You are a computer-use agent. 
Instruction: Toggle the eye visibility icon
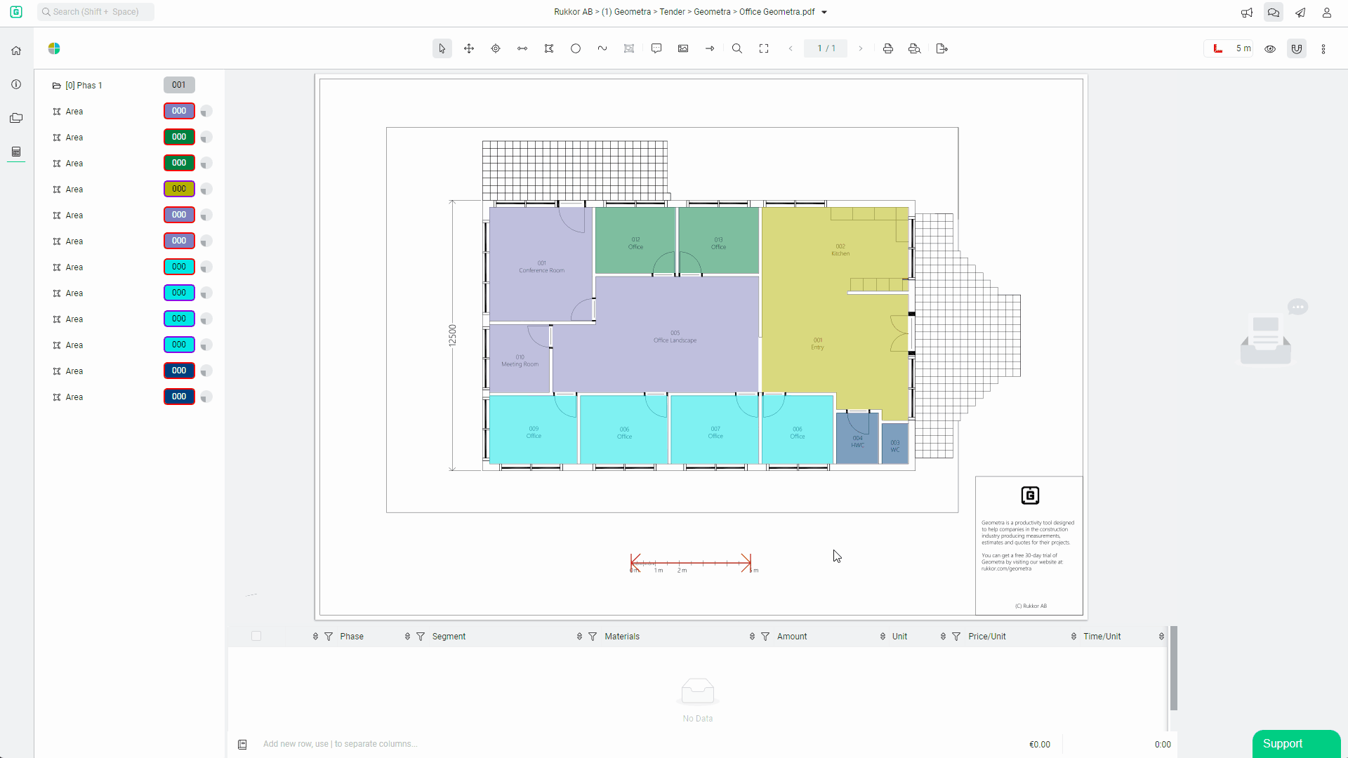point(1270,48)
